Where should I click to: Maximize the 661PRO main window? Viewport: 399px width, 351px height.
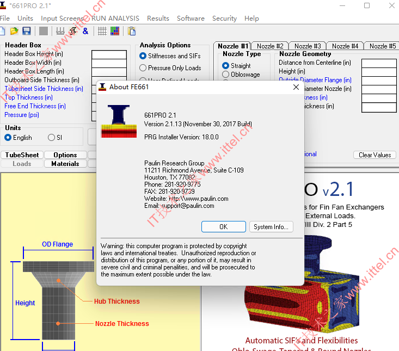367,5
